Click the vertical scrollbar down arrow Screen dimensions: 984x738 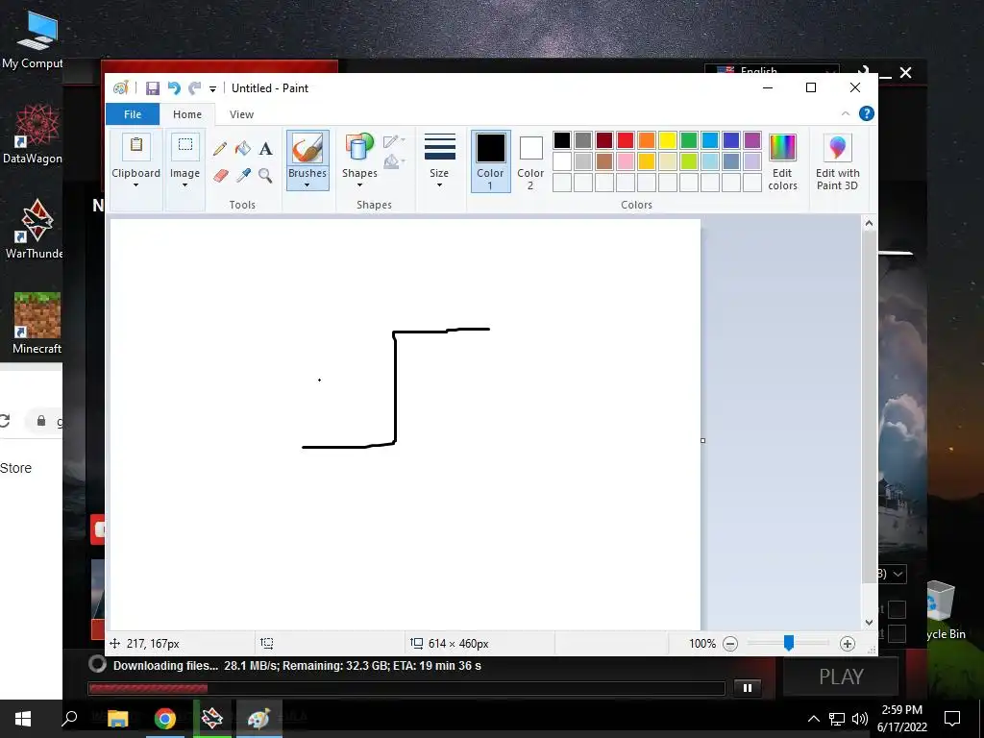pos(869,623)
